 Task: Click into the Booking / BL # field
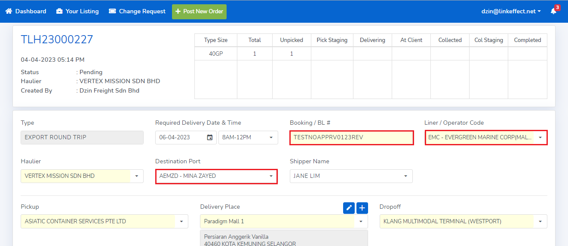351,138
